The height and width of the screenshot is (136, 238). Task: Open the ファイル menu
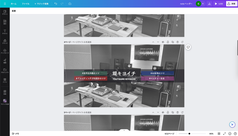tap(26, 4)
